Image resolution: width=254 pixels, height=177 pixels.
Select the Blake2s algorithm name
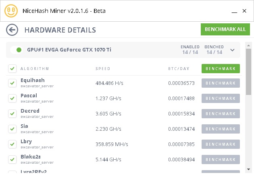pyautogui.click(x=31, y=156)
